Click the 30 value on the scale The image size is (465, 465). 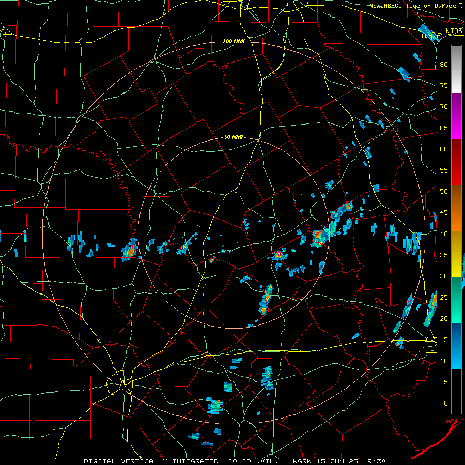tap(444, 276)
